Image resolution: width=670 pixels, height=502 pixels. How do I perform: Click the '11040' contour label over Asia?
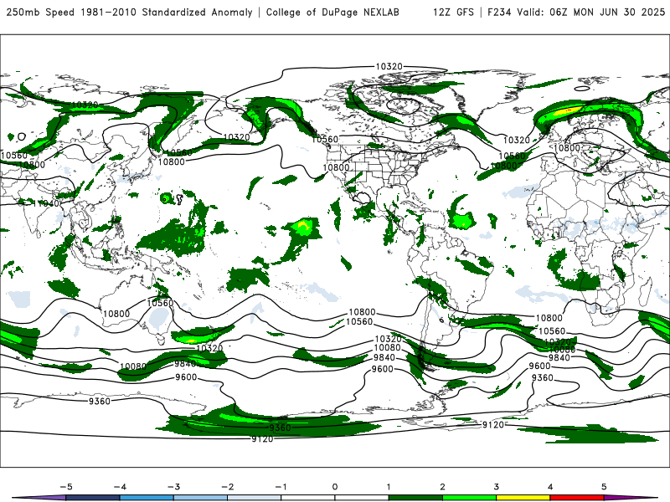tap(46, 203)
